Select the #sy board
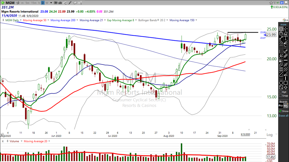Image resolution: width=289 pixels, height=162 pixels. point(281,106)
